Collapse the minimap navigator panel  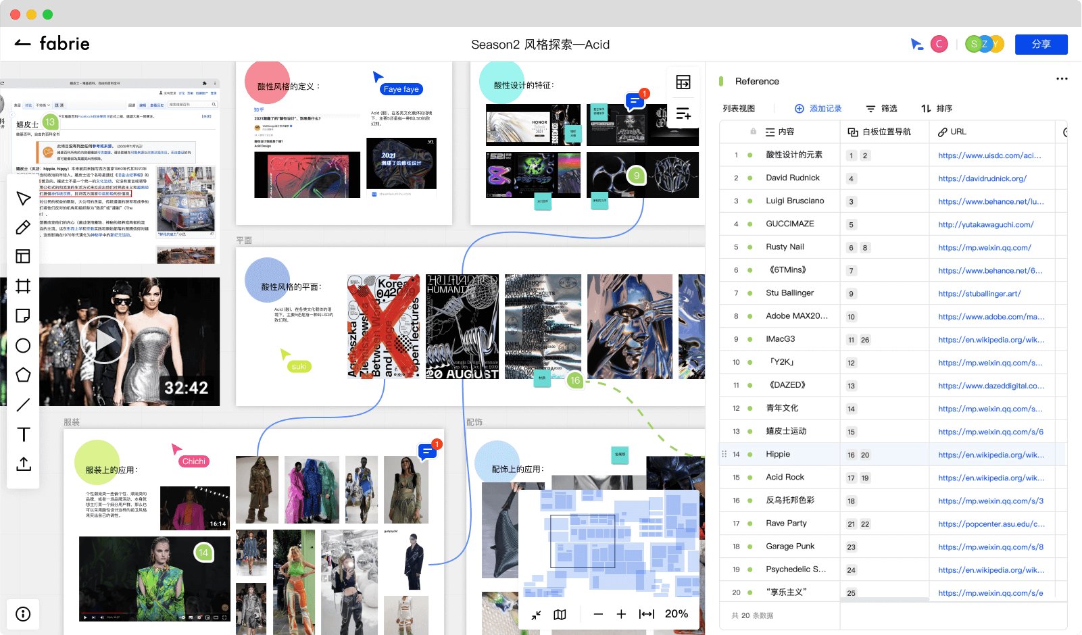536,615
